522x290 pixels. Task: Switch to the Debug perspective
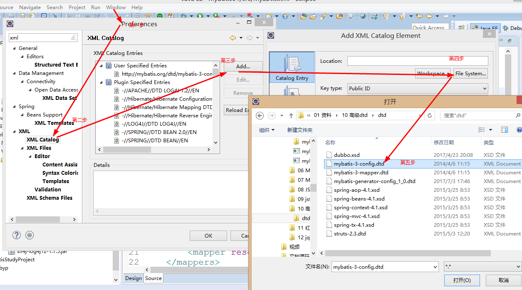click(x=512, y=28)
